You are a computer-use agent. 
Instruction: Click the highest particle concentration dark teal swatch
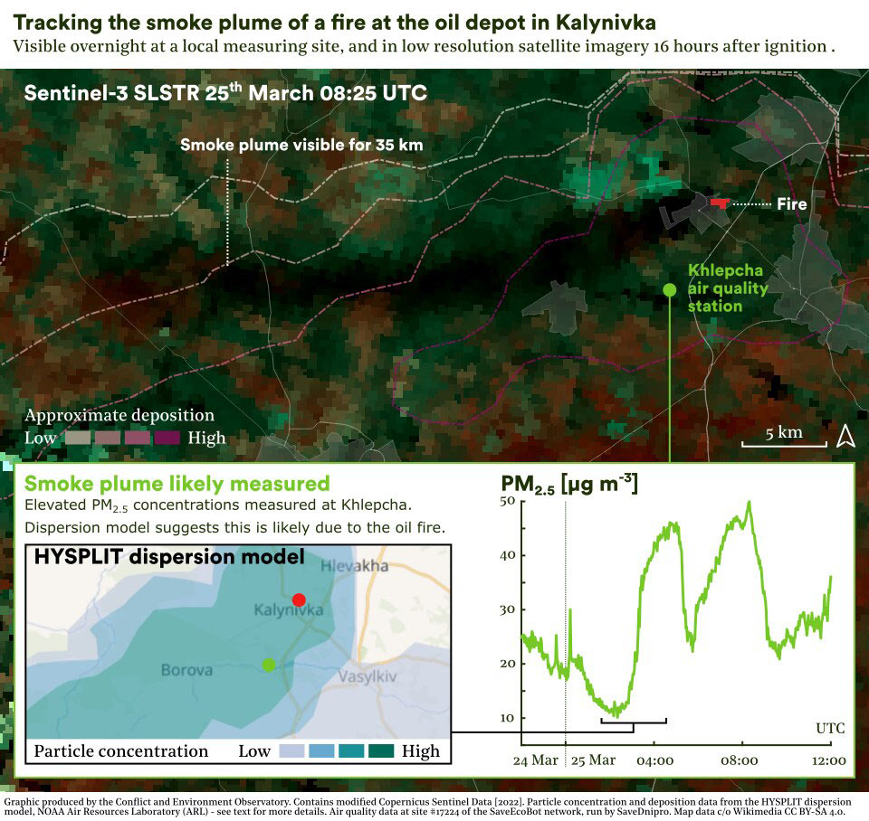pyautogui.click(x=381, y=750)
